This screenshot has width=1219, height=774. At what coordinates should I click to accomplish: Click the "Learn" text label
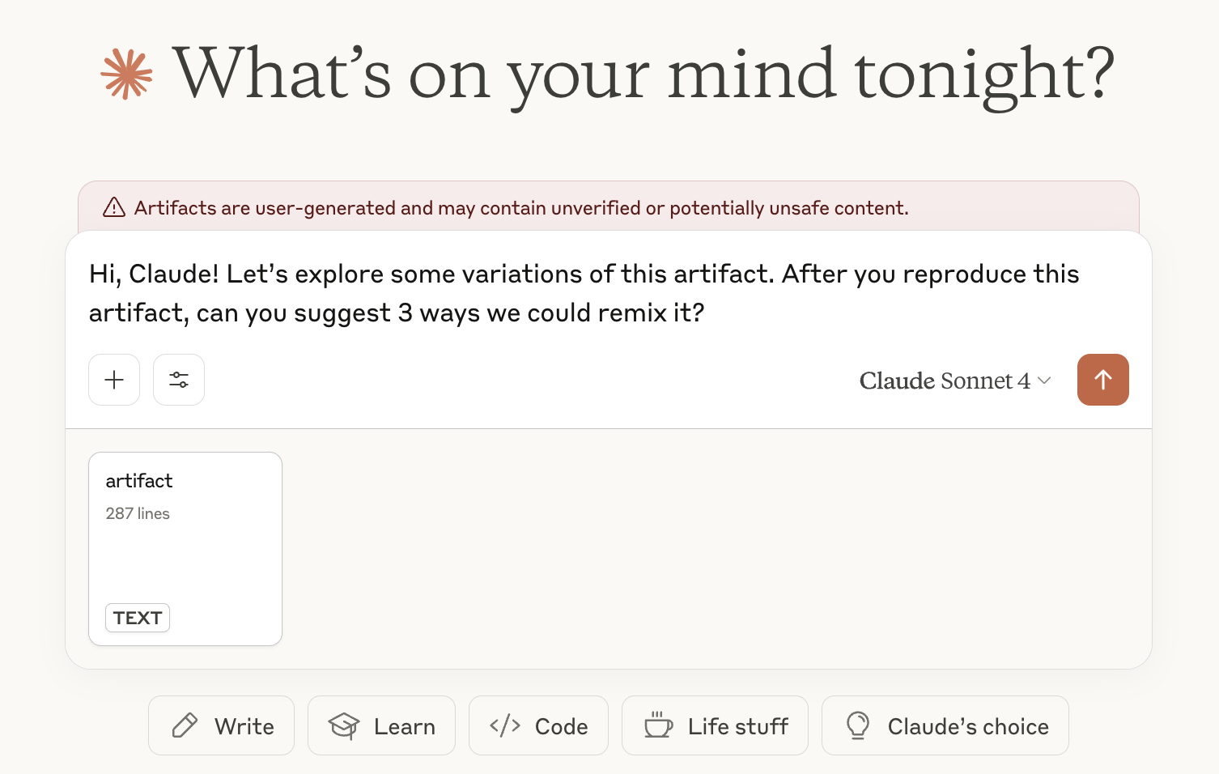point(405,726)
